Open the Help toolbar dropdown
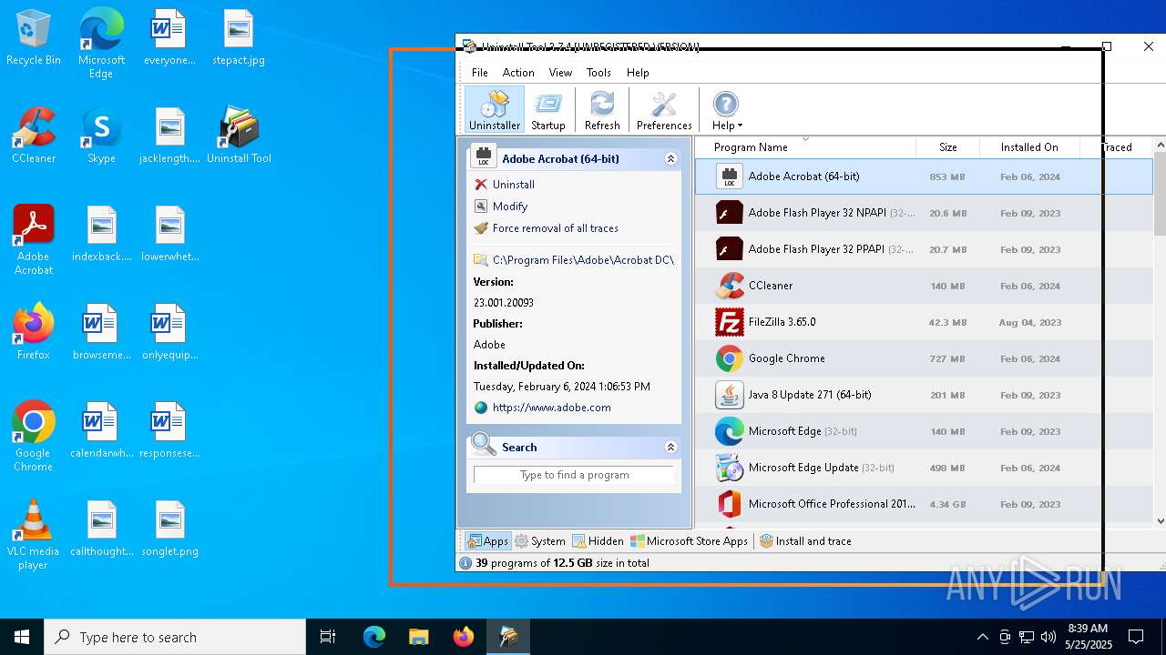The image size is (1166, 655). [x=727, y=110]
